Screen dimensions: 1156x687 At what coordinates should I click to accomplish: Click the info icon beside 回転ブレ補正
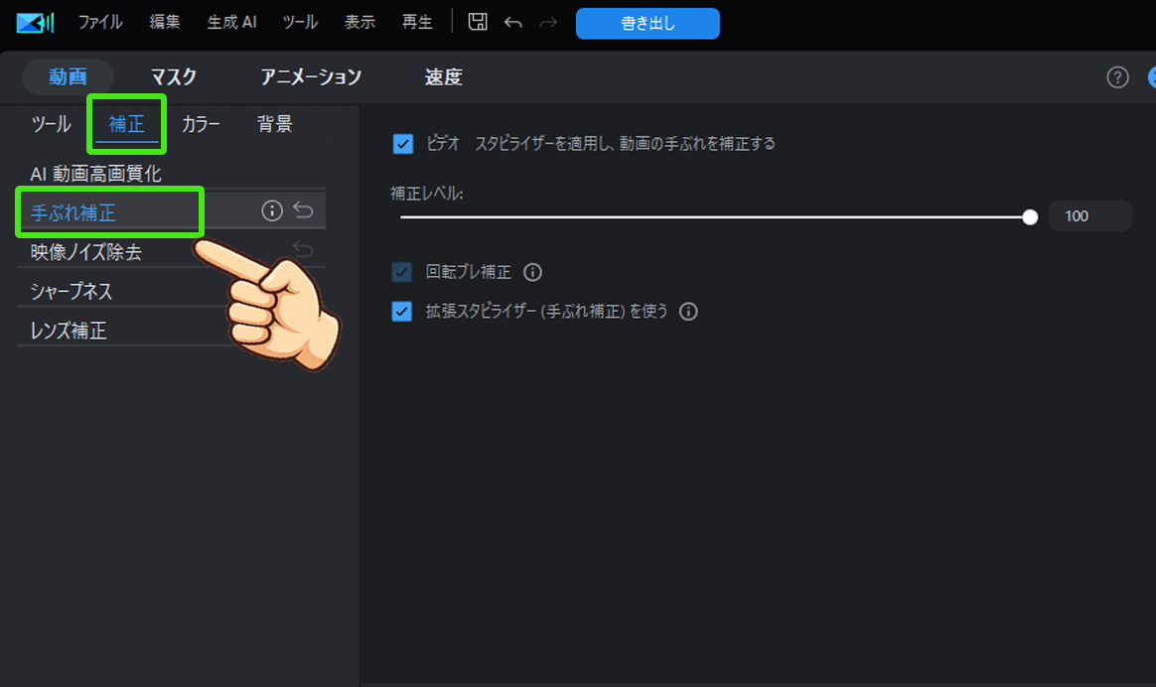point(532,272)
